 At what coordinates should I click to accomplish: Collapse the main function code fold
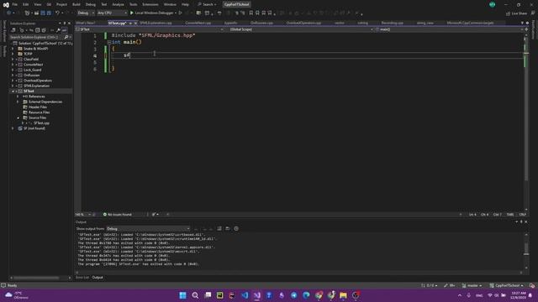point(109,42)
